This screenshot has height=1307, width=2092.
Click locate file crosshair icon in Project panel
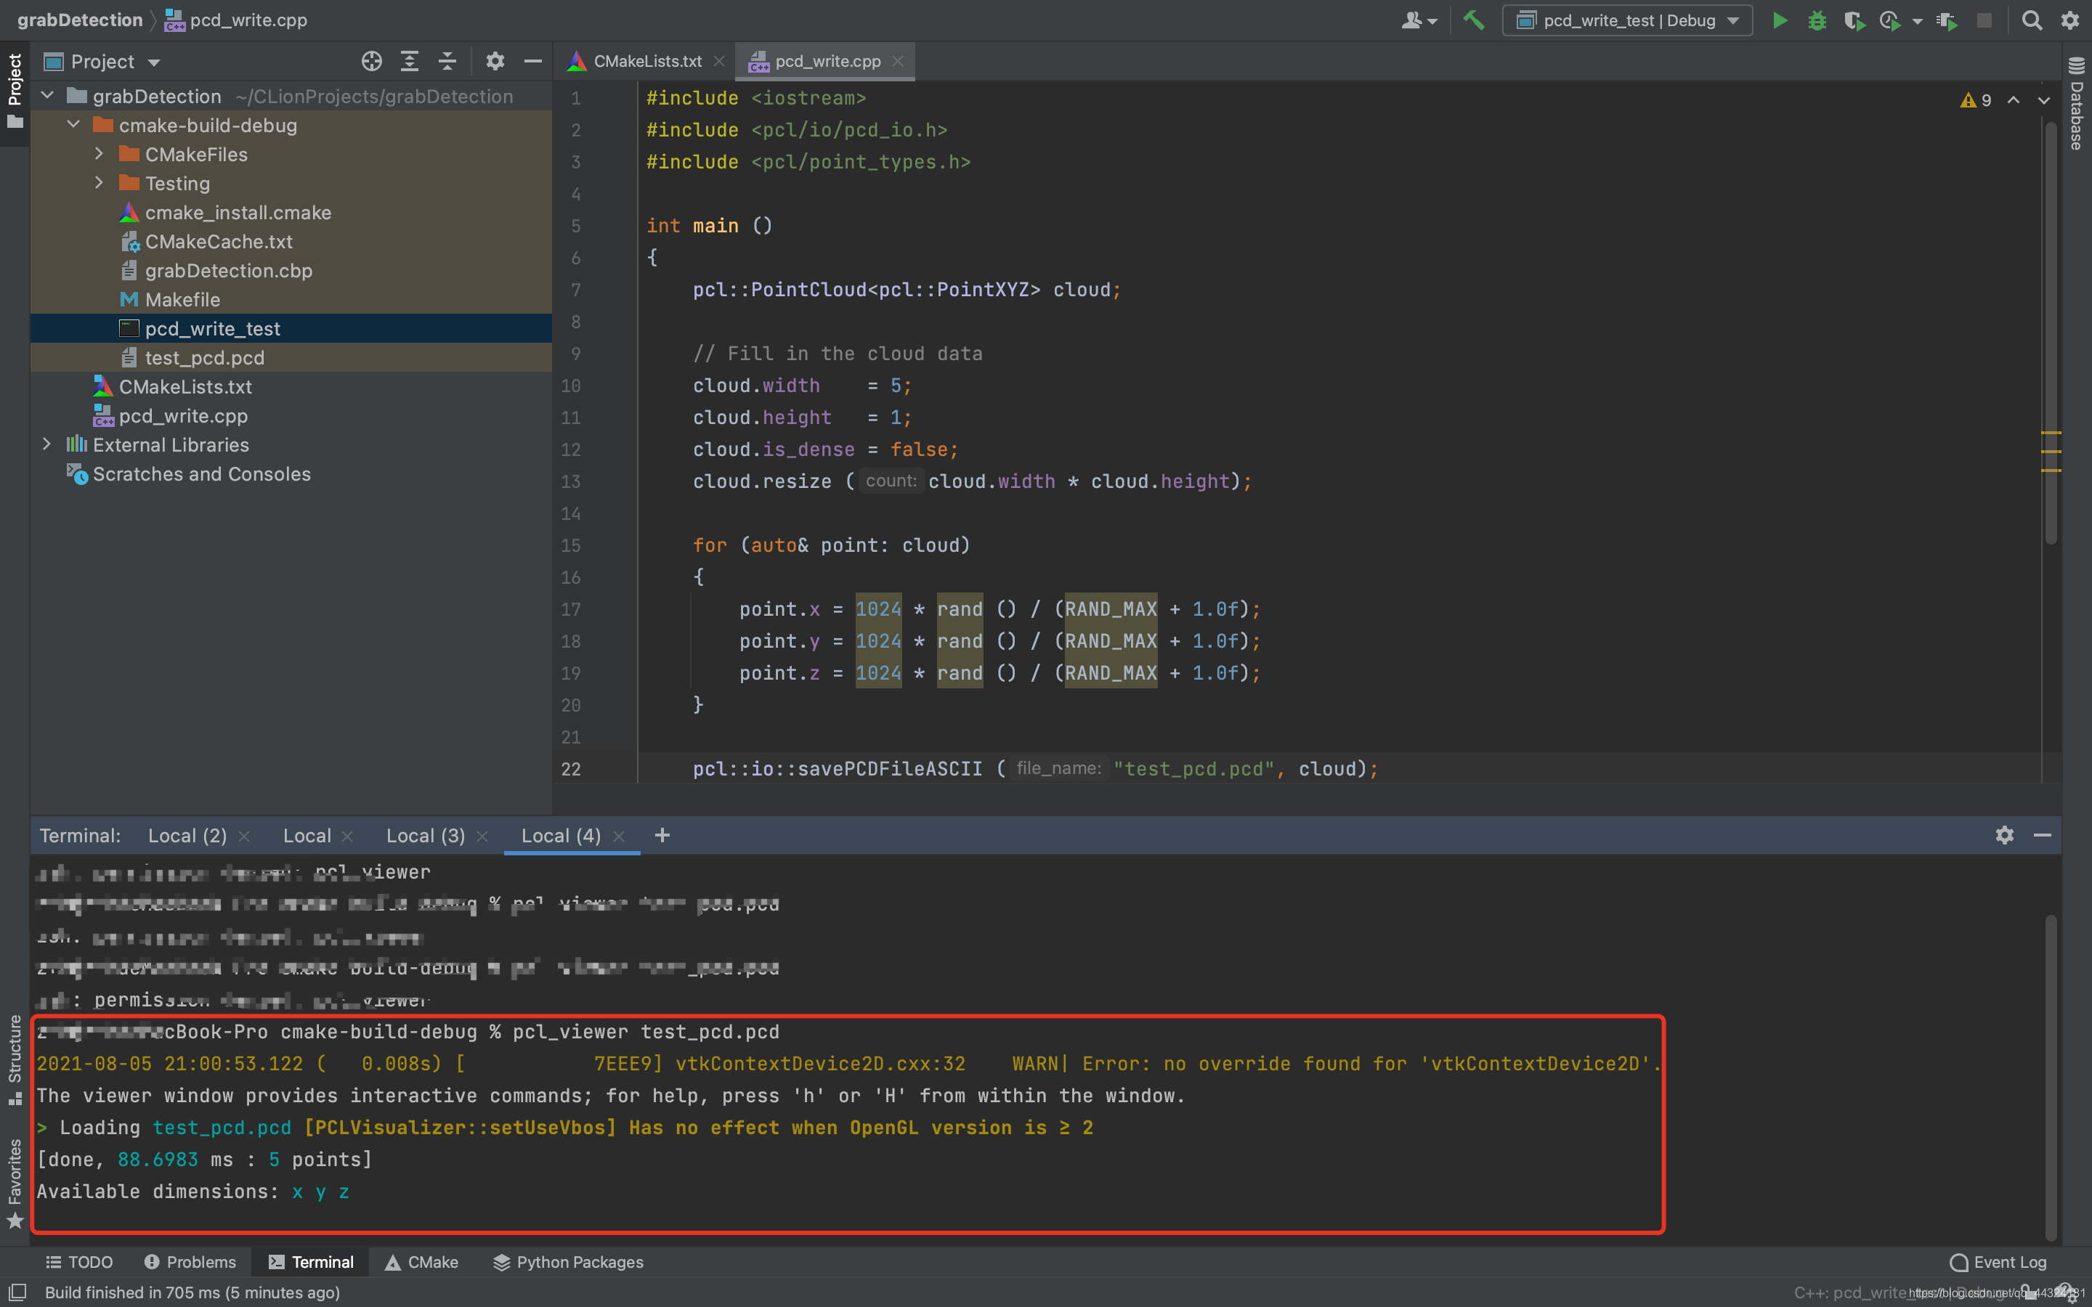tap(372, 62)
